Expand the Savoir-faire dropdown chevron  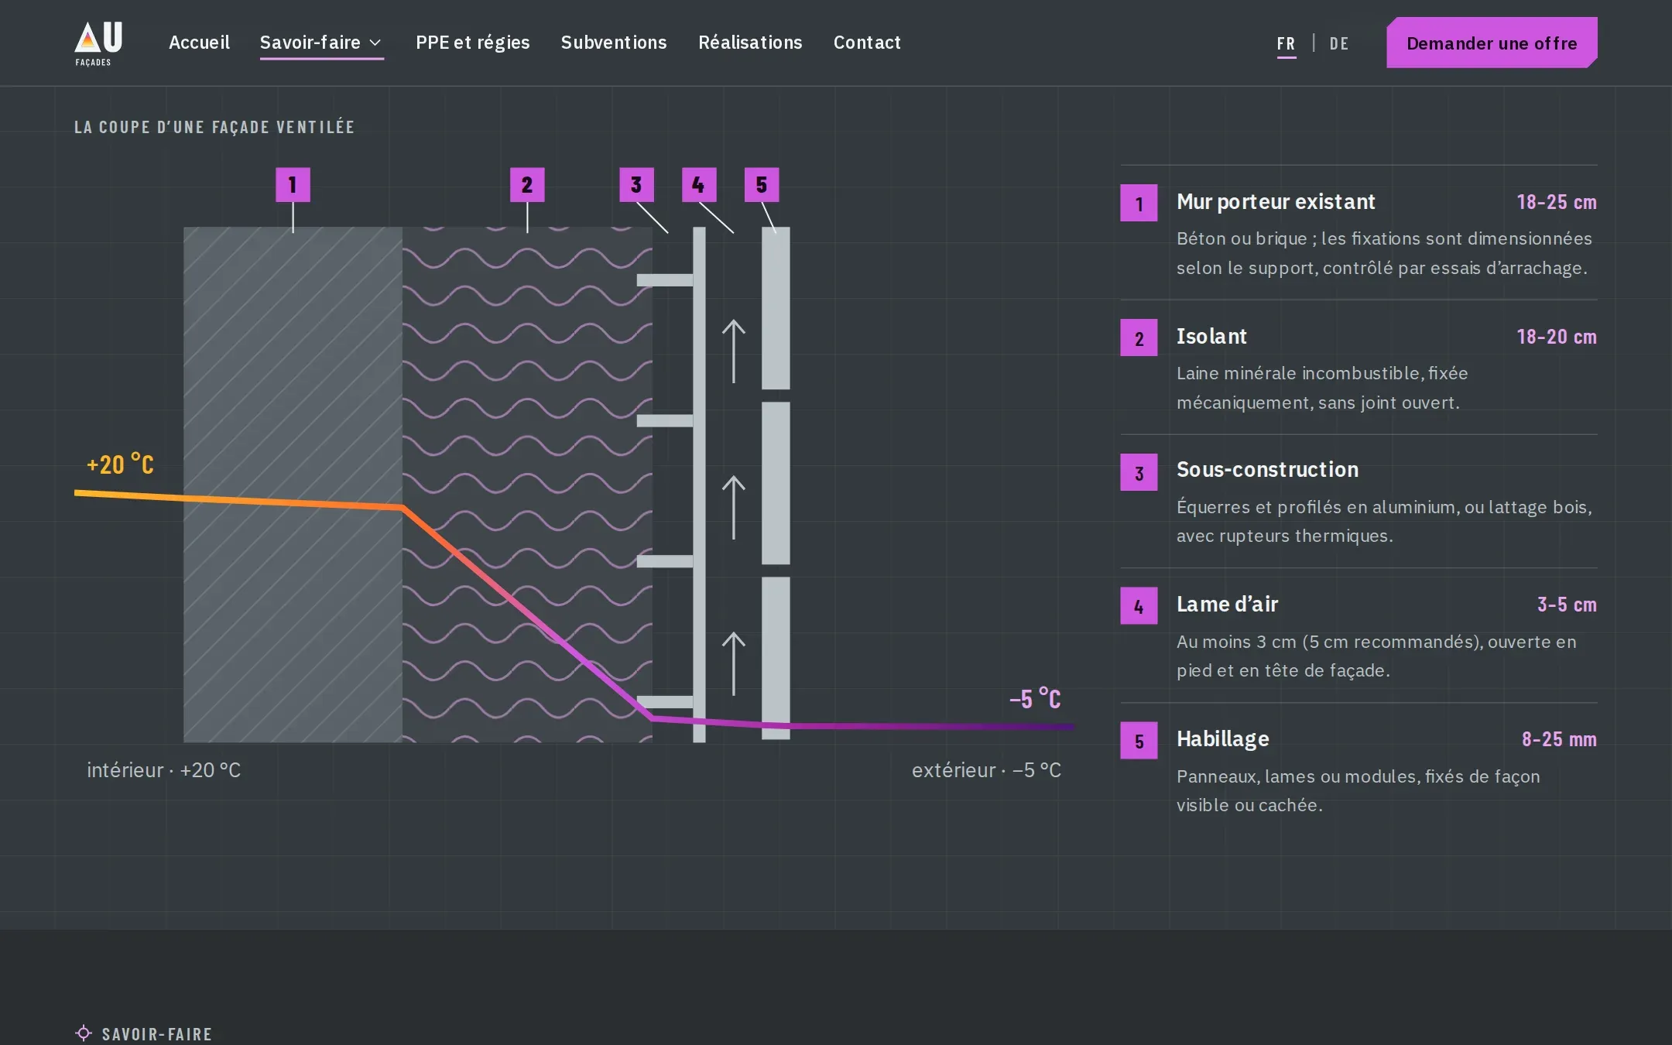pos(375,43)
